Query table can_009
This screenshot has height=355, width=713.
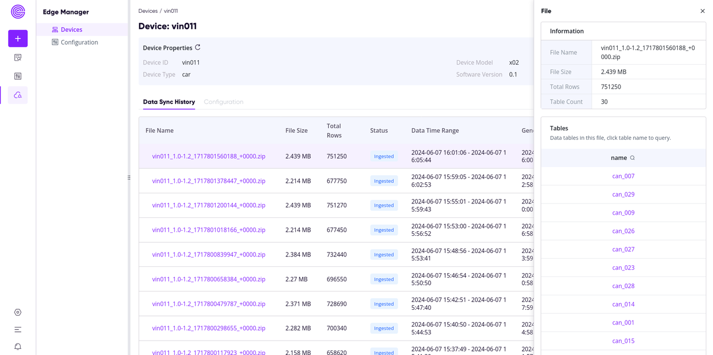(x=623, y=213)
